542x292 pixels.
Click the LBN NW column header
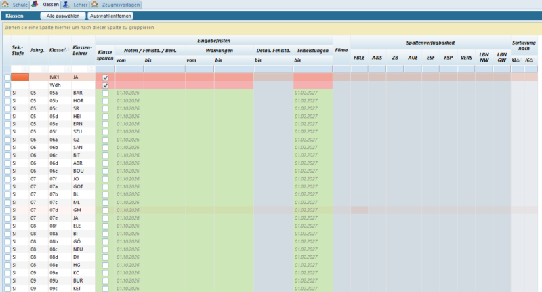tap(484, 58)
